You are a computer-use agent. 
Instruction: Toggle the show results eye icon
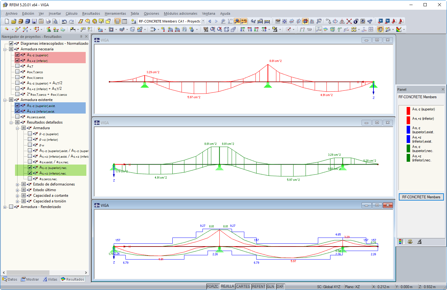pyautogui.click(x=237, y=21)
